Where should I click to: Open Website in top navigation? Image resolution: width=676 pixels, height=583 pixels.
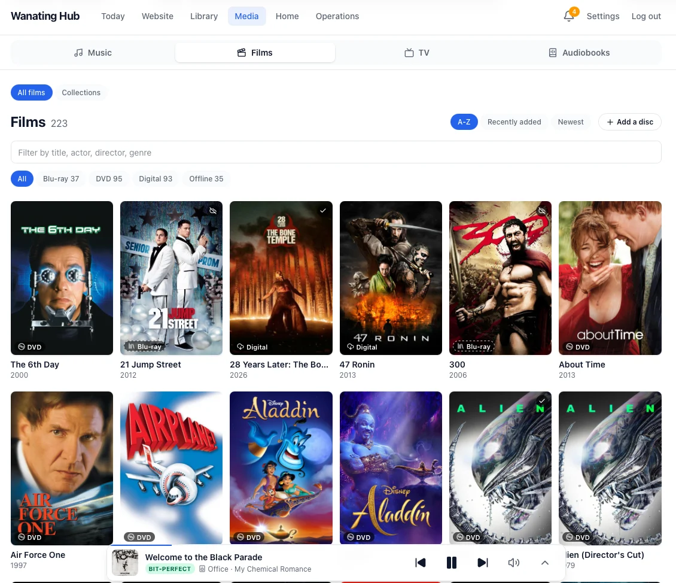[157, 16]
